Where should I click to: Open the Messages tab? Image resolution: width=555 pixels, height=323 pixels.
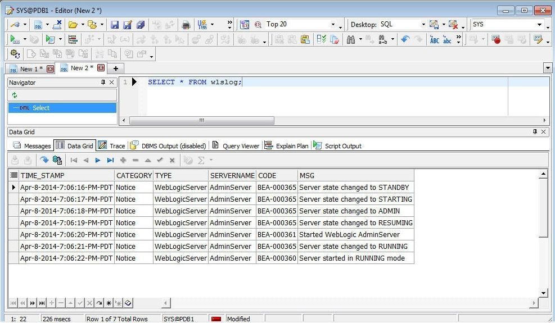click(32, 145)
